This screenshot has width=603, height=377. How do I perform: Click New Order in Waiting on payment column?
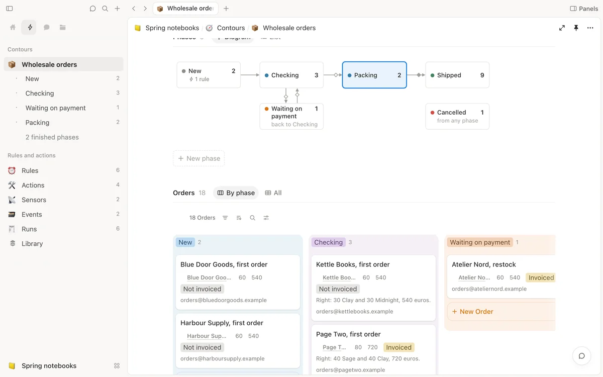[501, 312]
